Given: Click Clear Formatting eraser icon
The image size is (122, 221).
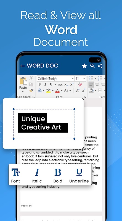Looking at the screenshot, I should (80, 84).
